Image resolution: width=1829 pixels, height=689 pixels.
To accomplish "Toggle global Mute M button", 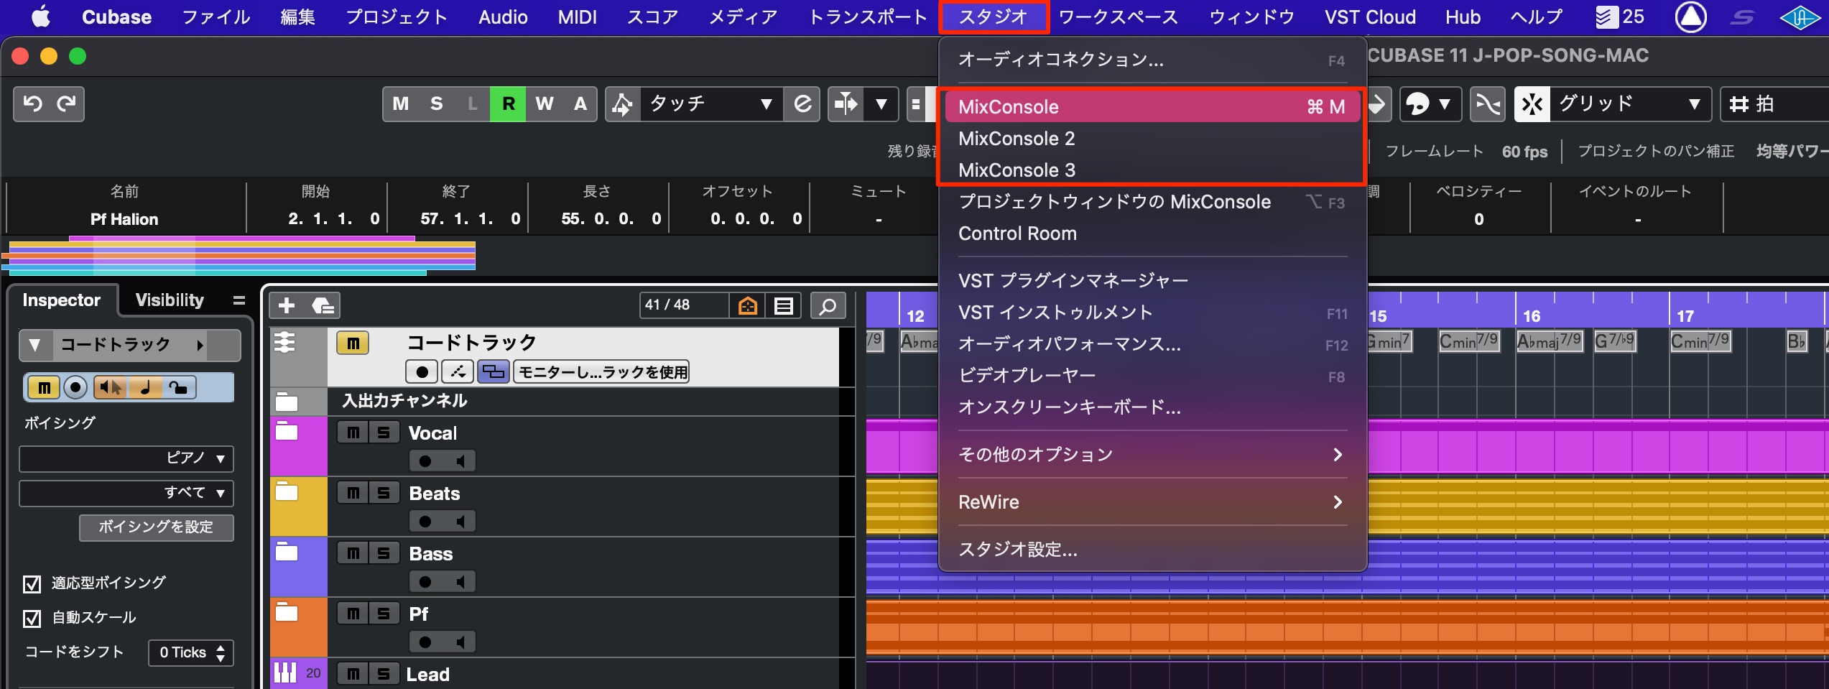I will (x=401, y=104).
